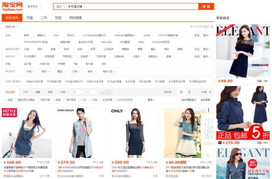Image resolution: width=272 pixels, height=179 pixels.
Task: Collapse the filter panel with the top-right arrow
Action: (212, 27)
